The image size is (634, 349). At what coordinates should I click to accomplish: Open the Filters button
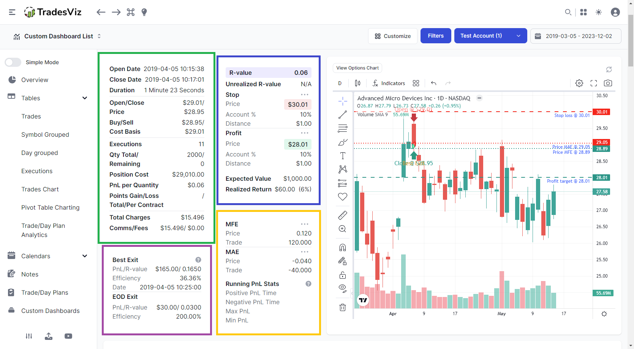[436, 36]
